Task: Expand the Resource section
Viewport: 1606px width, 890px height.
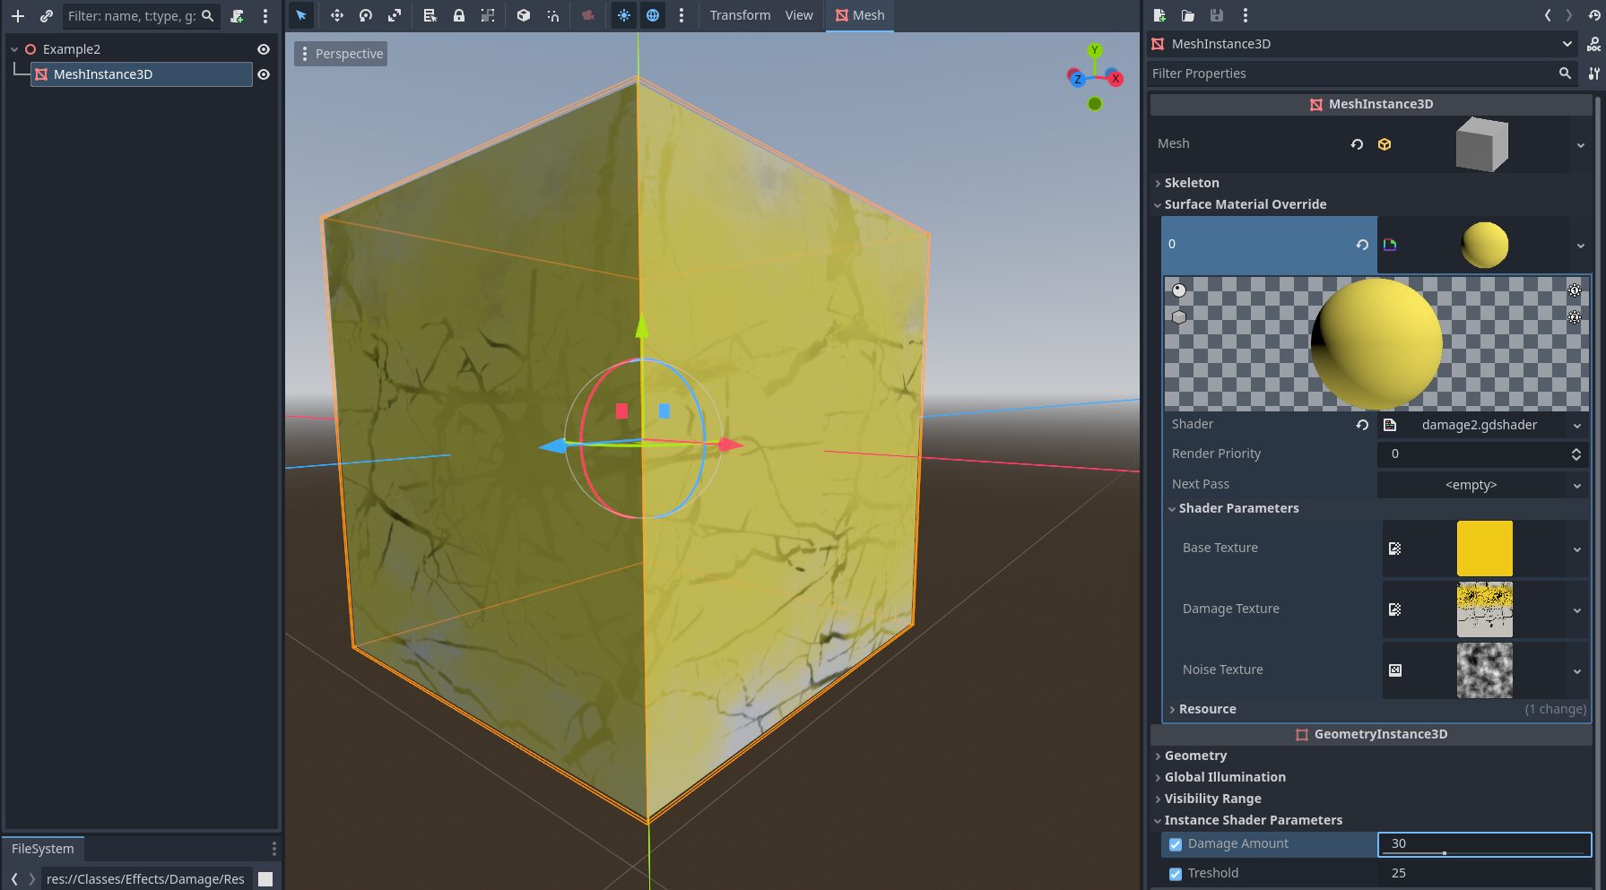Action: 1207,709
